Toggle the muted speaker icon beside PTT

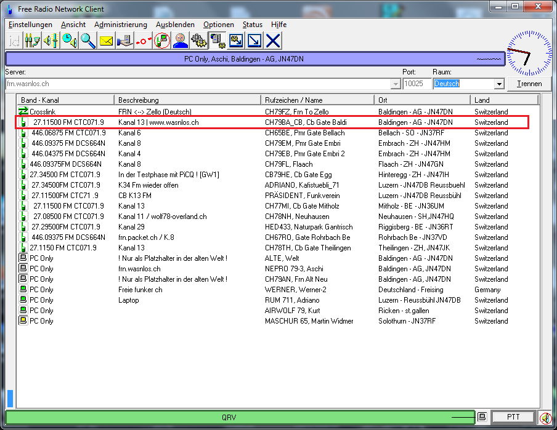tap(545, 418)
